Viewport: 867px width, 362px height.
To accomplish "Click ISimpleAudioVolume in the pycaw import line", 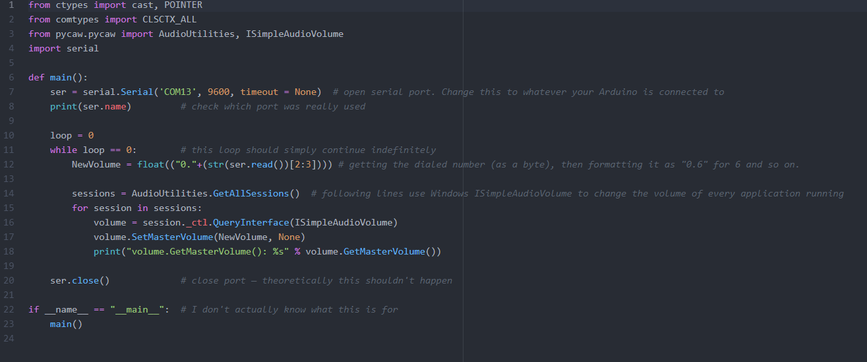I will [x=295, y=34].
